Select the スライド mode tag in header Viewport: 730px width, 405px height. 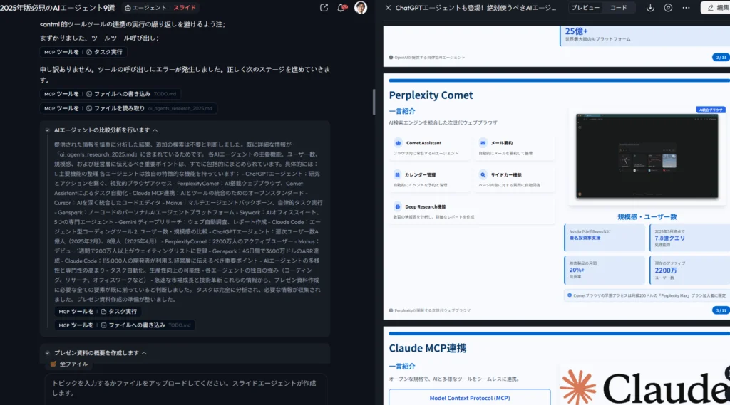[x=185, y=7]
